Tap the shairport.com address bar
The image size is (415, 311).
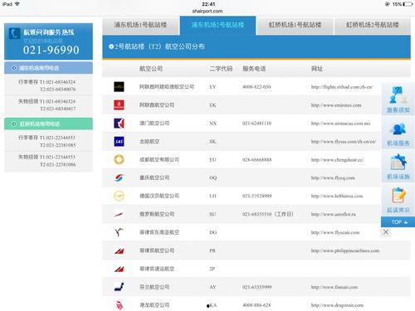click(x=207, y=11)
